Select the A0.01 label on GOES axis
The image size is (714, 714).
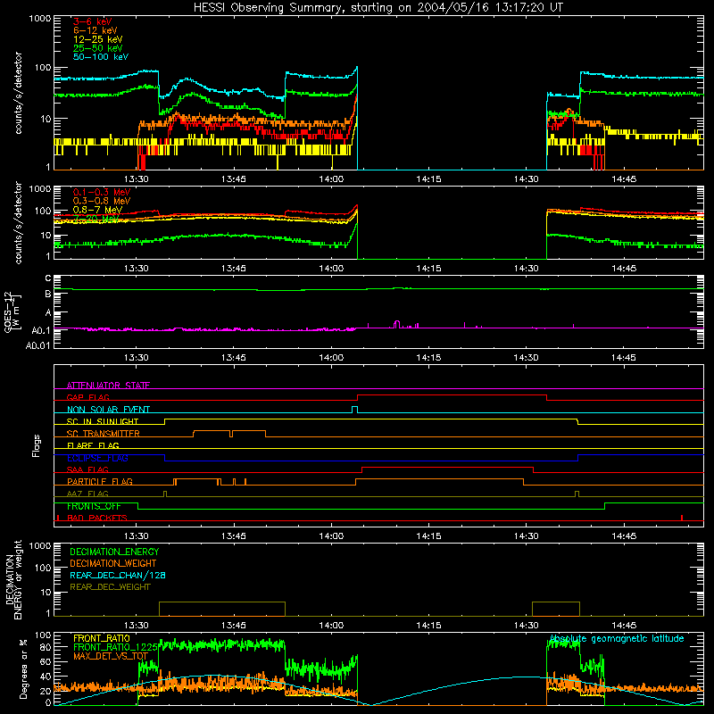(x=38, y=345)
